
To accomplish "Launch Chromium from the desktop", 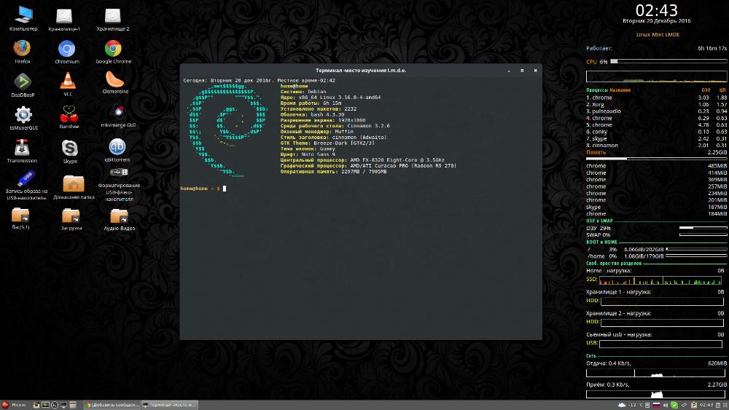I will click(66, 49).
